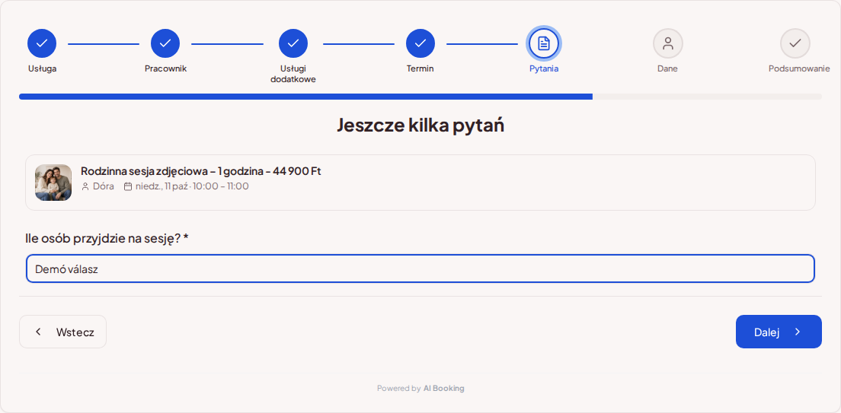Click the Termin step checkmark circle
This screenshot has height=413, width=841.
click(420, 43)
